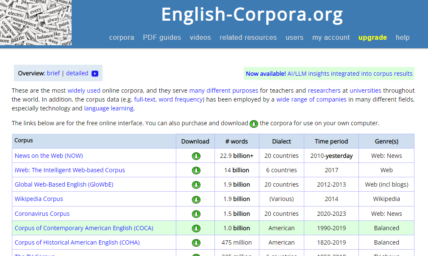Click the Genre(s) column header
The height and width of the screenshot is (256, 428).
pyautogui.click(x=386, y=141)
